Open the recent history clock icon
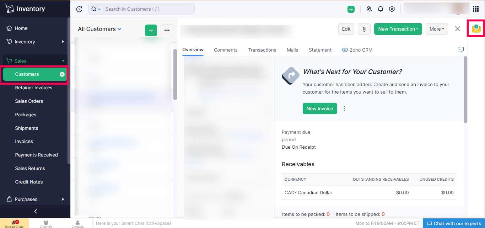 tap(79, 9)
